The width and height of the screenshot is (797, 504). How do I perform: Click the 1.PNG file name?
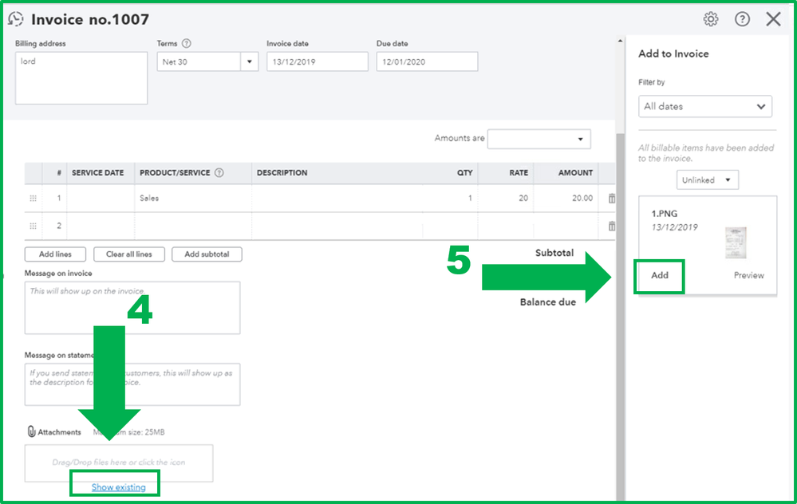[665, 214]
